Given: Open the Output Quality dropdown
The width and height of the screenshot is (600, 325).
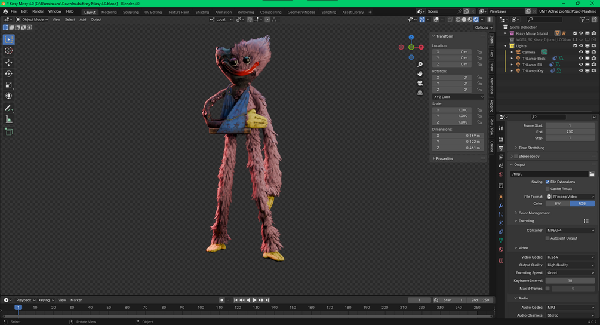Looking at the screenshot, I should (570, 265).
